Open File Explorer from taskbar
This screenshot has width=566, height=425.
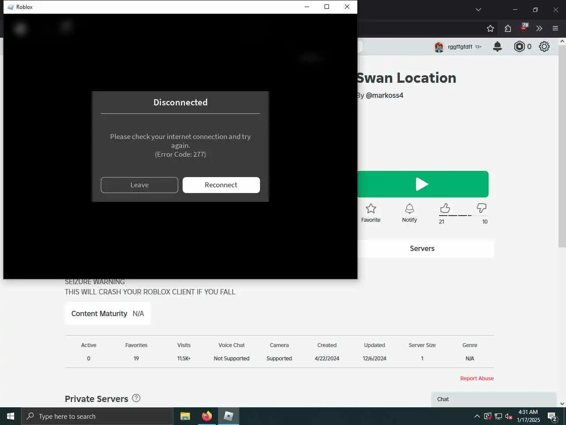[185, 416]
